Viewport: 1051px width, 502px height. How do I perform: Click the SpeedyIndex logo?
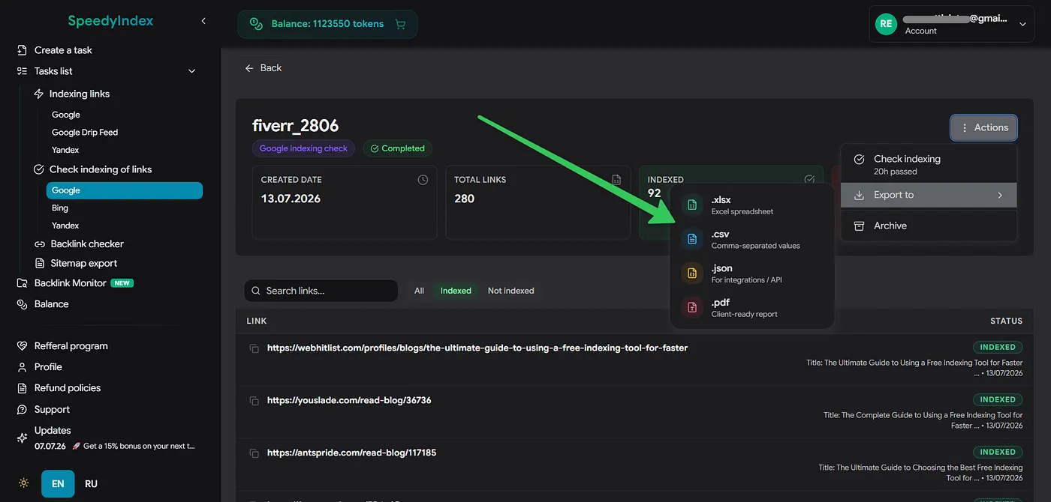point(110,21)
